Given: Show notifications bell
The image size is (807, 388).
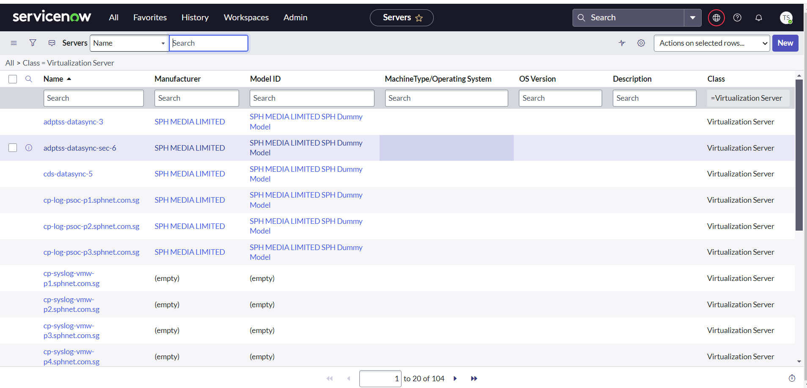Looking at the screenshot, I should [759, 18].
